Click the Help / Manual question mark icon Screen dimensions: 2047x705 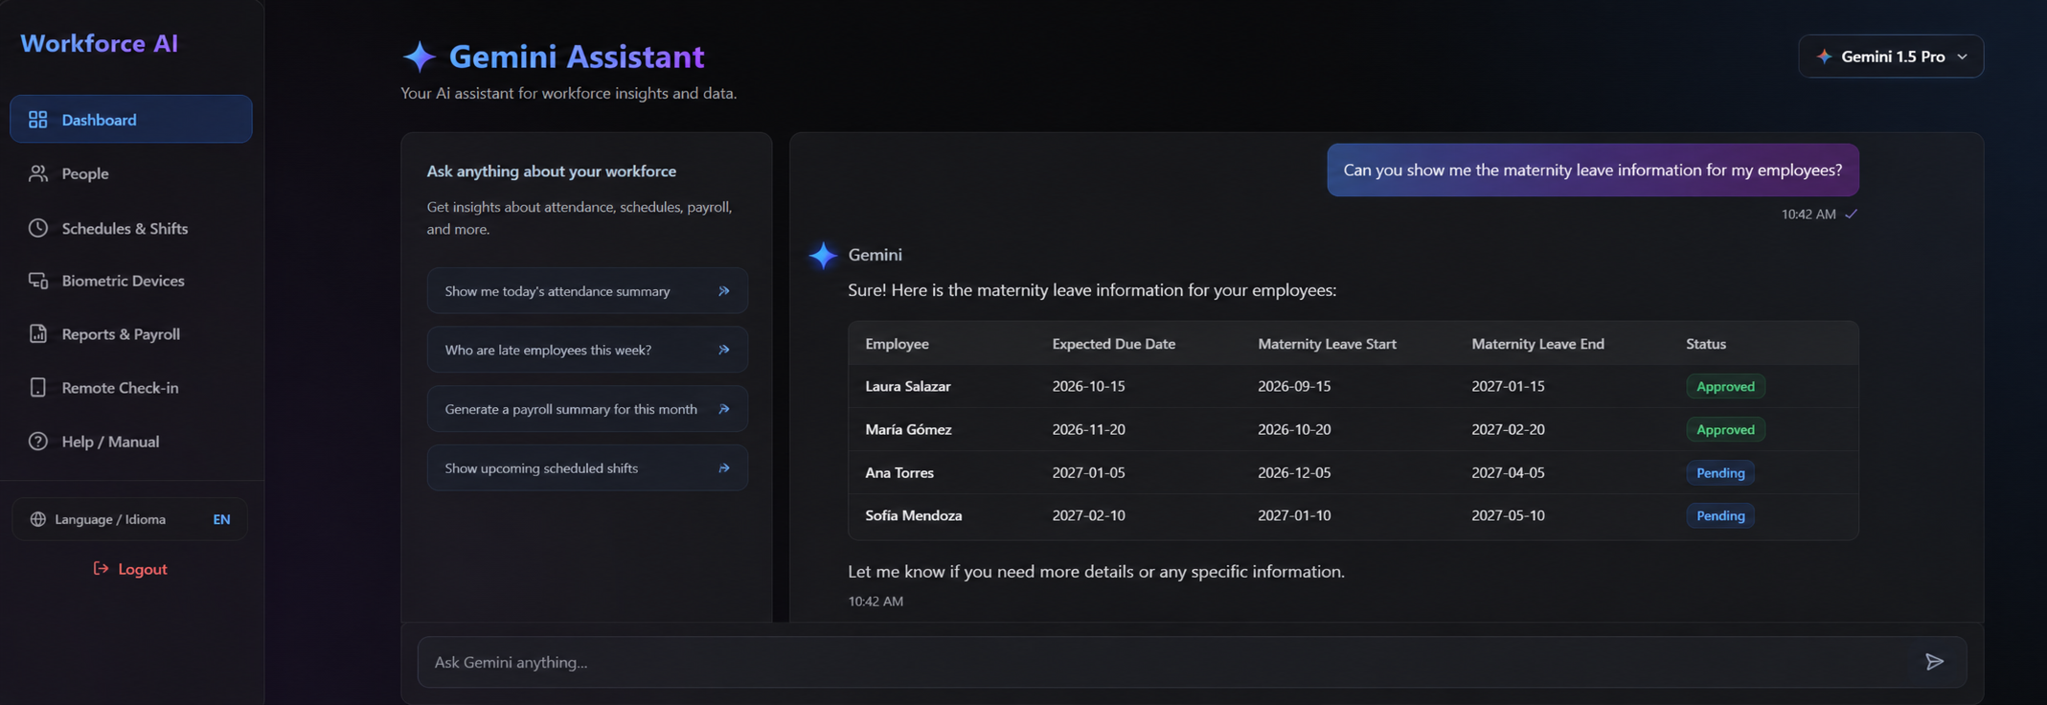[38, 442]
